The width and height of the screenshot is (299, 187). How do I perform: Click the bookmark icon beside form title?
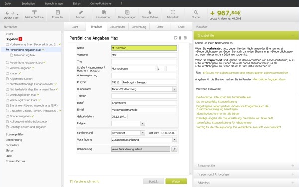[180, 38]
